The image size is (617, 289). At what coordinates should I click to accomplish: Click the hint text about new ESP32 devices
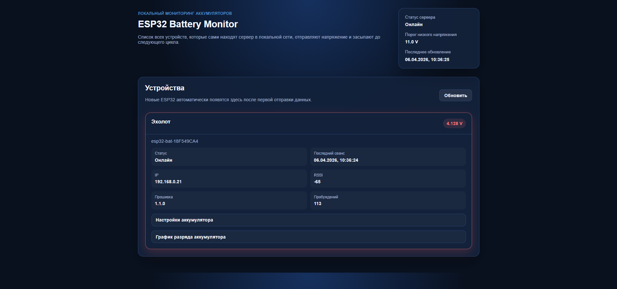(228, 100)
